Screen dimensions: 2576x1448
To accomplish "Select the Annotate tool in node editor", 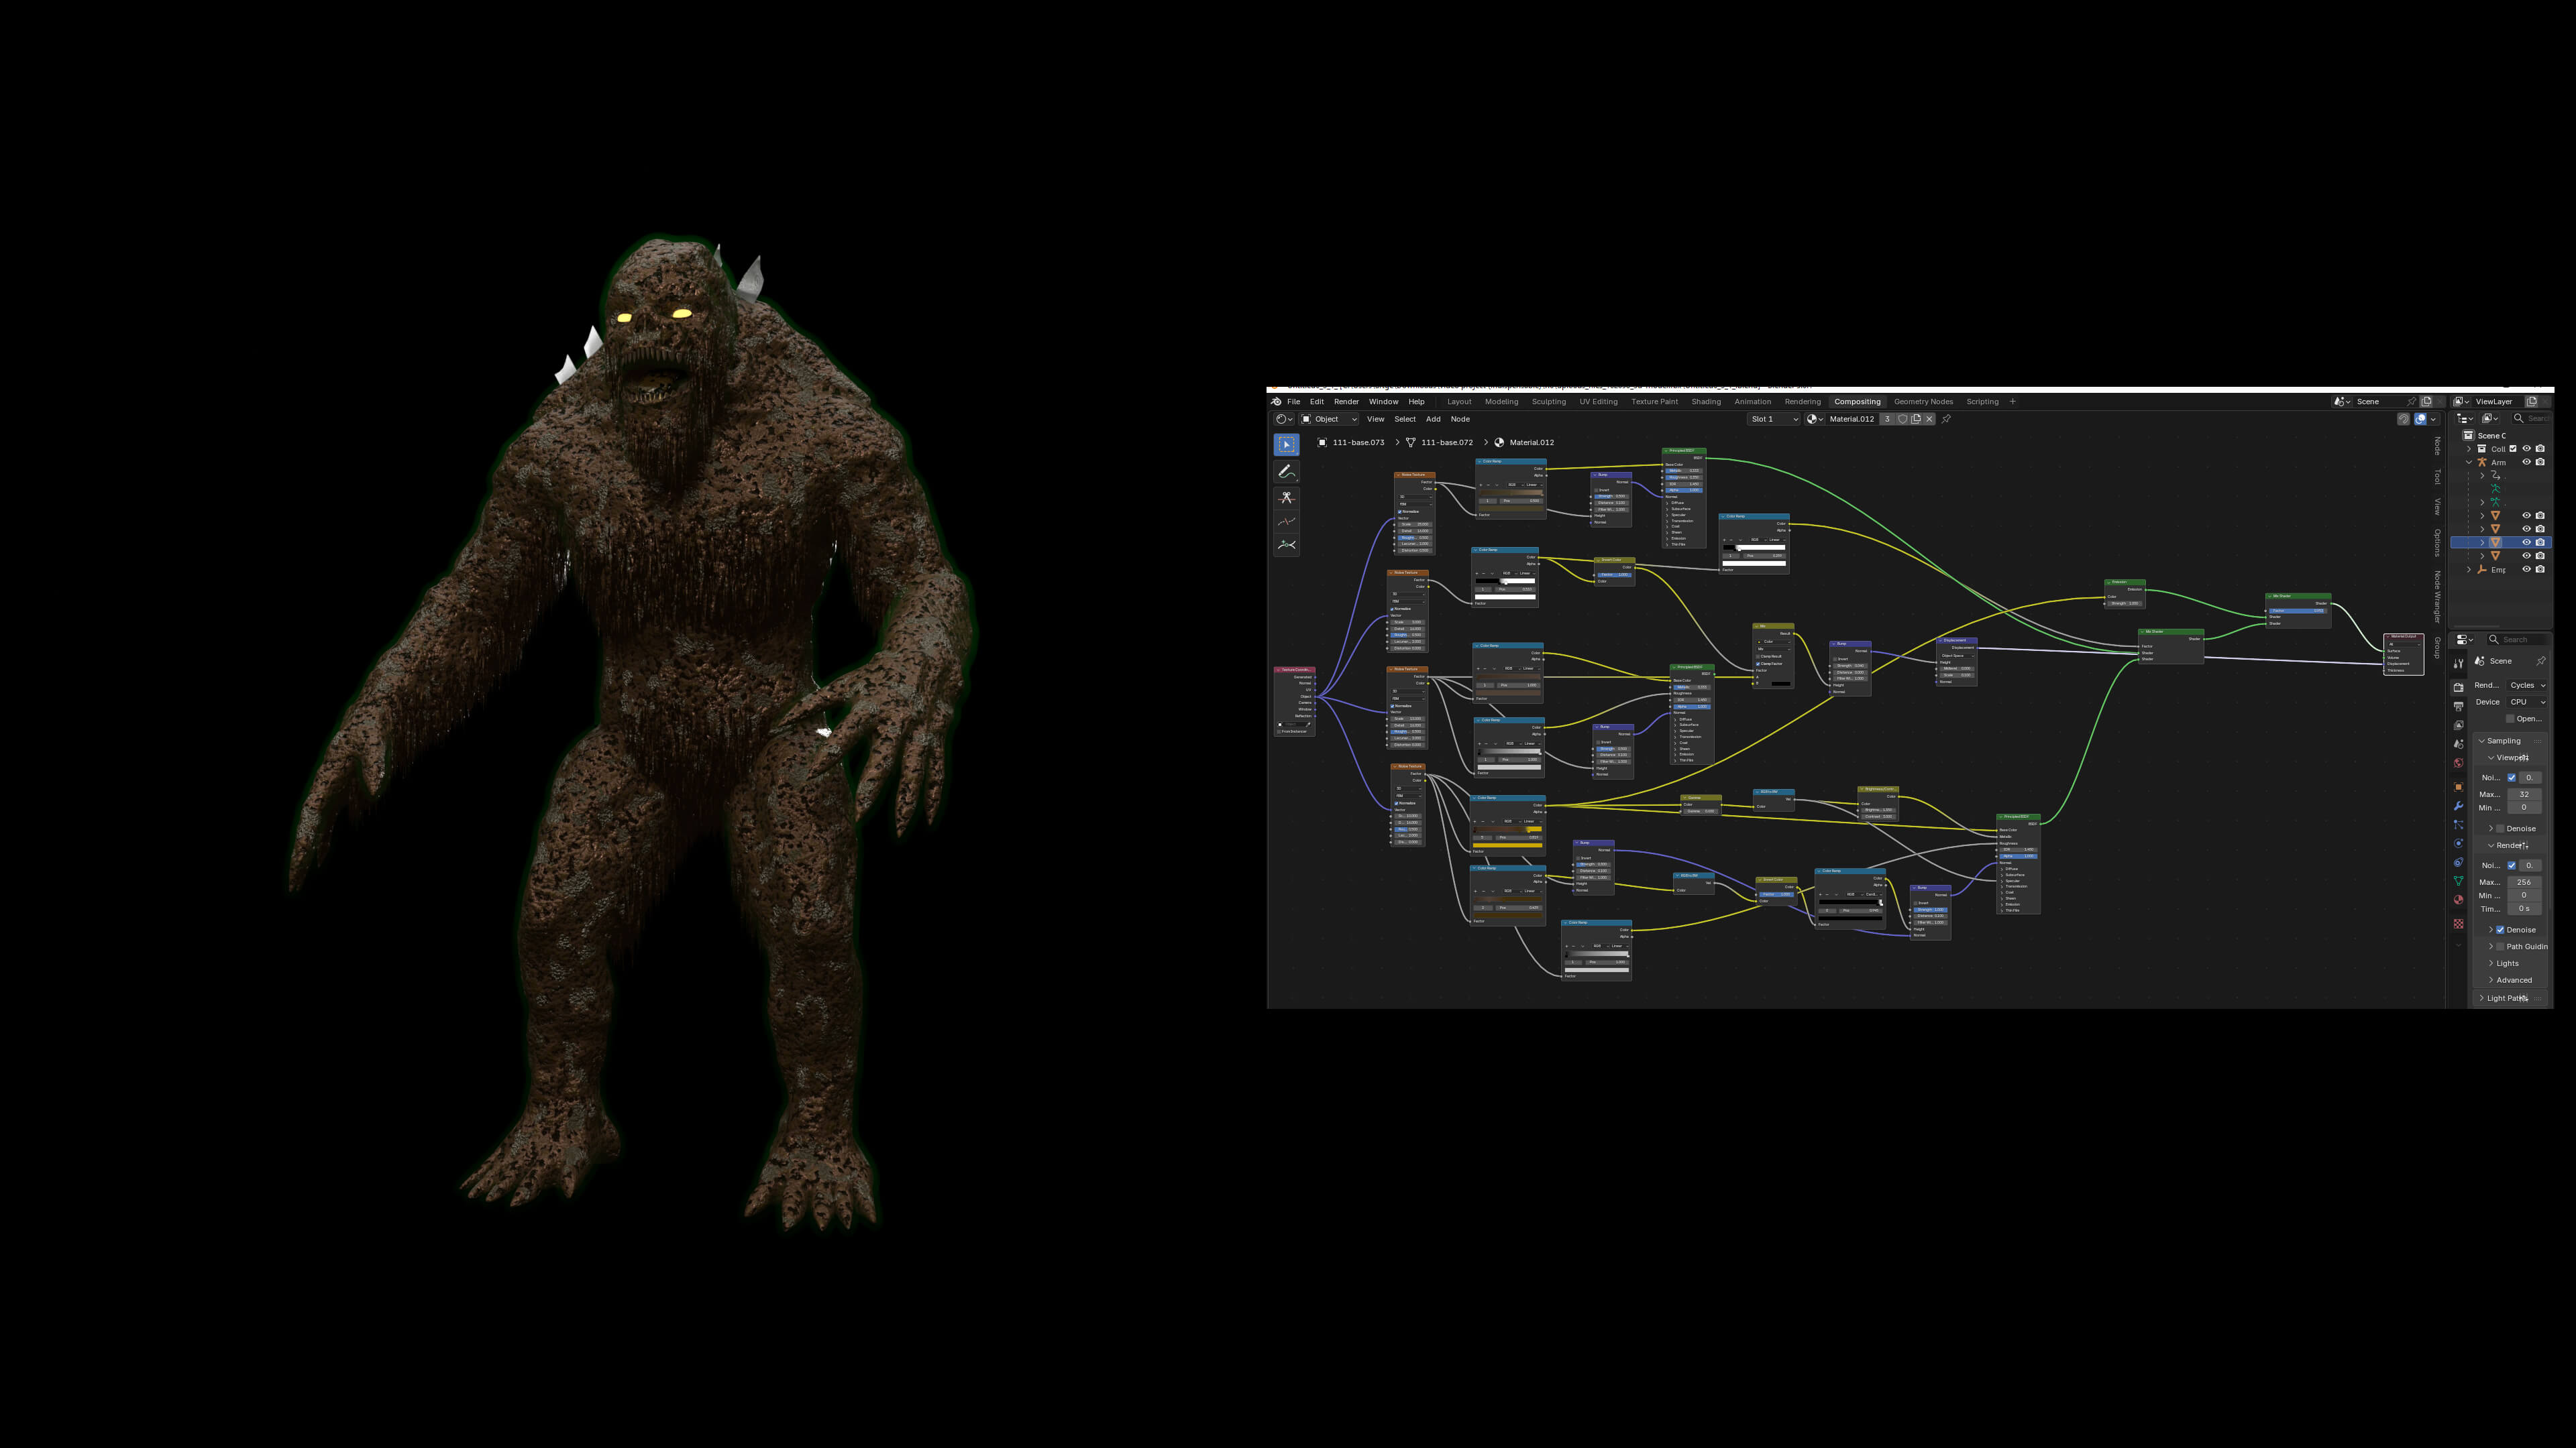I will coord(1286,472).
